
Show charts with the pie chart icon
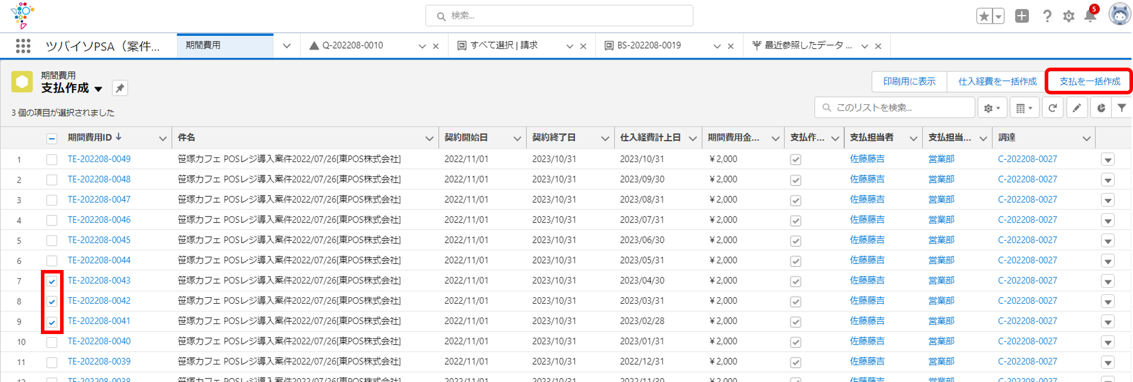pyautogui.click(x=1101, y=108)
